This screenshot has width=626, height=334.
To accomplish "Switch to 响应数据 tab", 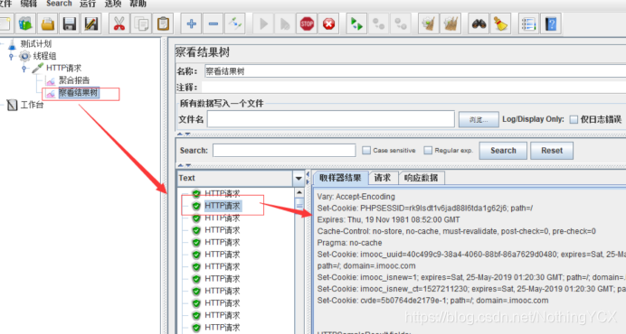I will tap(422, 178).
